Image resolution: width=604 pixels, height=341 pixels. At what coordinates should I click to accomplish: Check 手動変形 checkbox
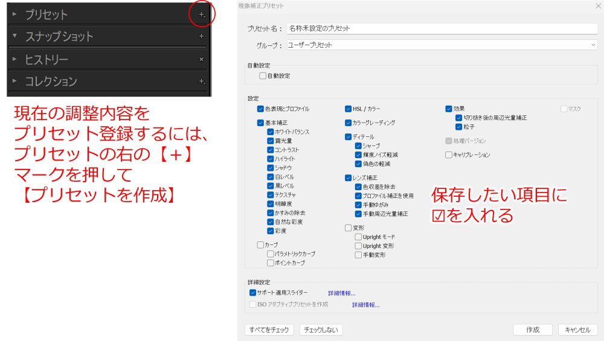pos(358,255)
